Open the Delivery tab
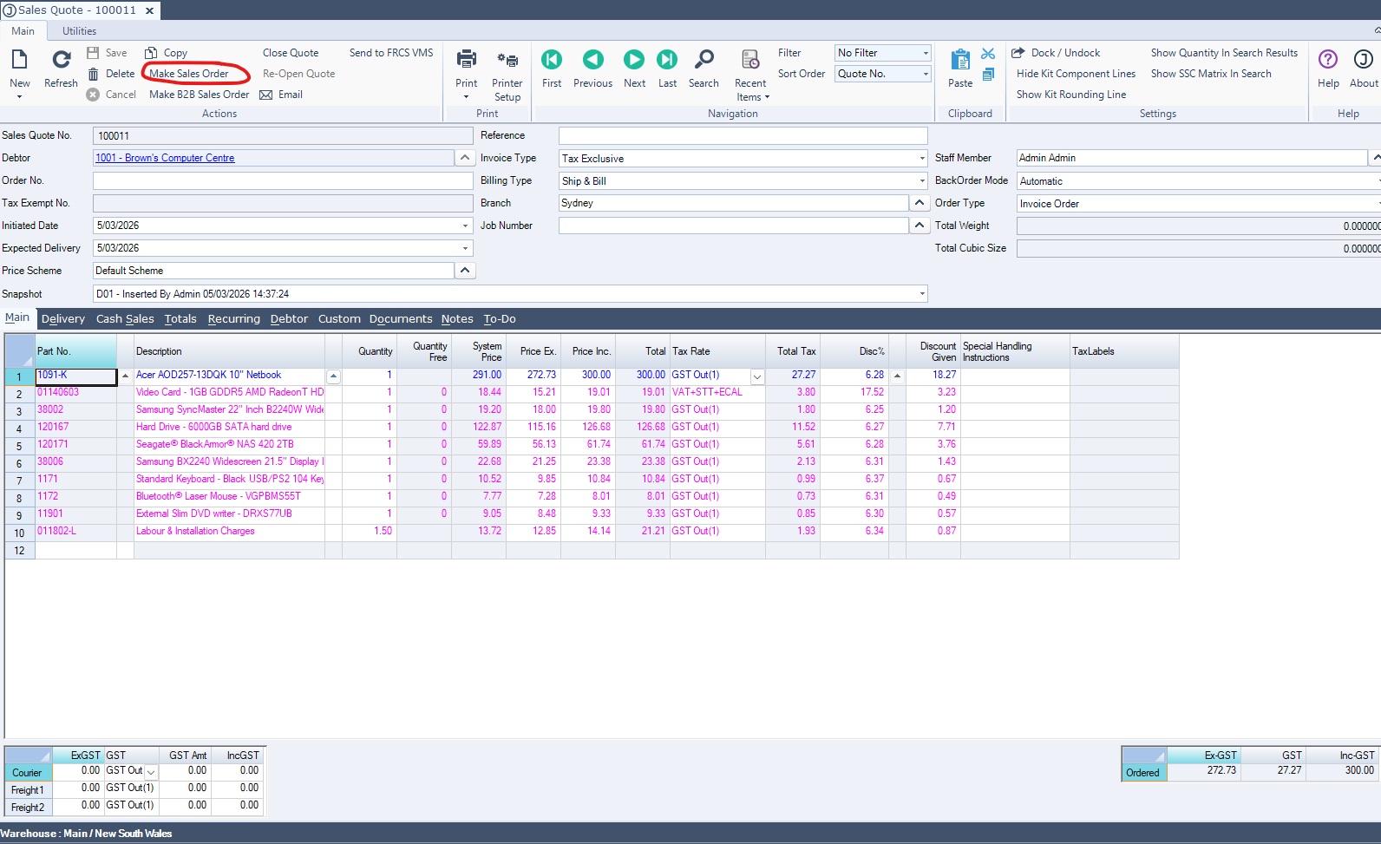The height and width of the screenshot is (844, 1381). (x=63, y=319)
